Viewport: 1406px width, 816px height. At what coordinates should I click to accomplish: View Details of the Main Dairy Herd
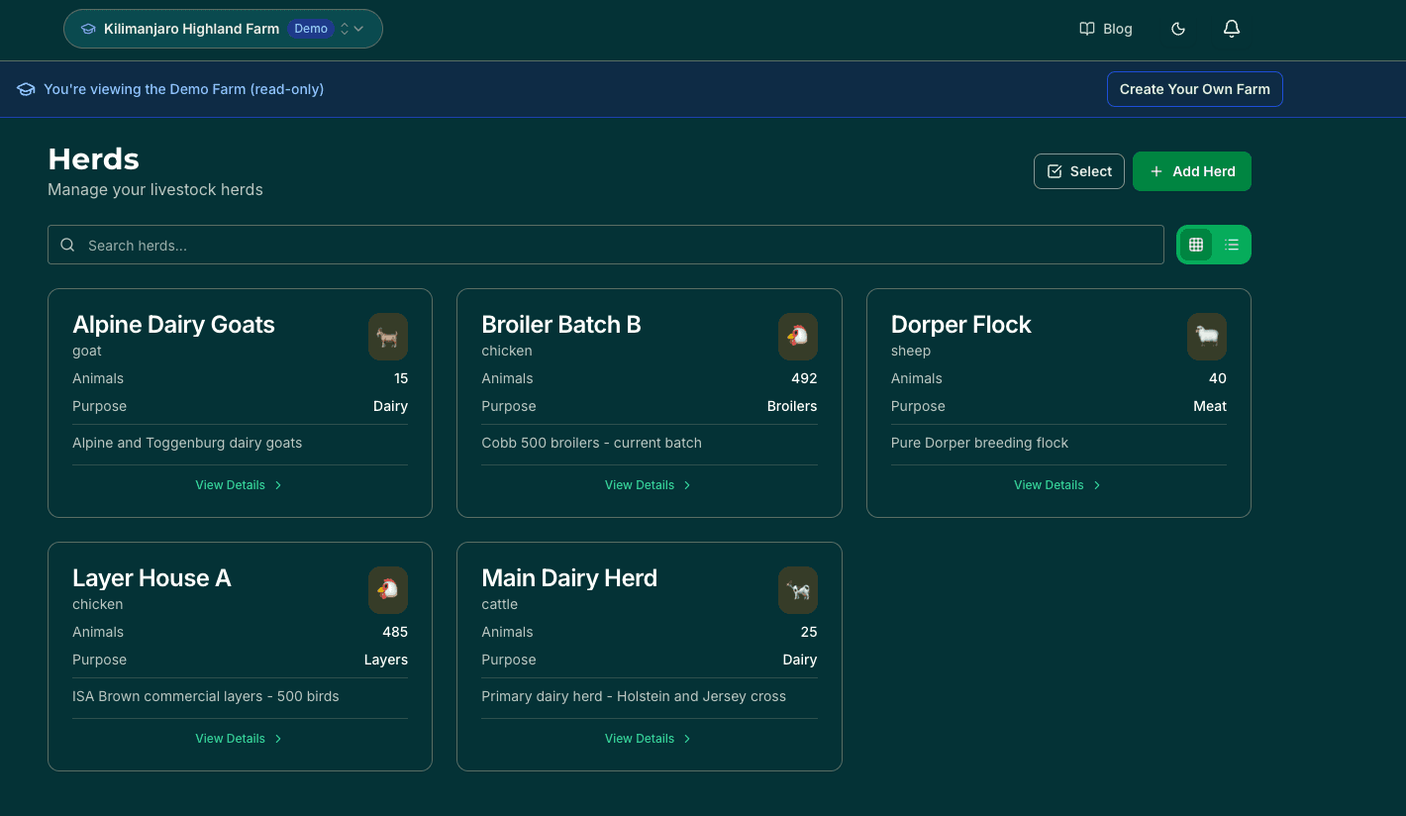[639, 739]
